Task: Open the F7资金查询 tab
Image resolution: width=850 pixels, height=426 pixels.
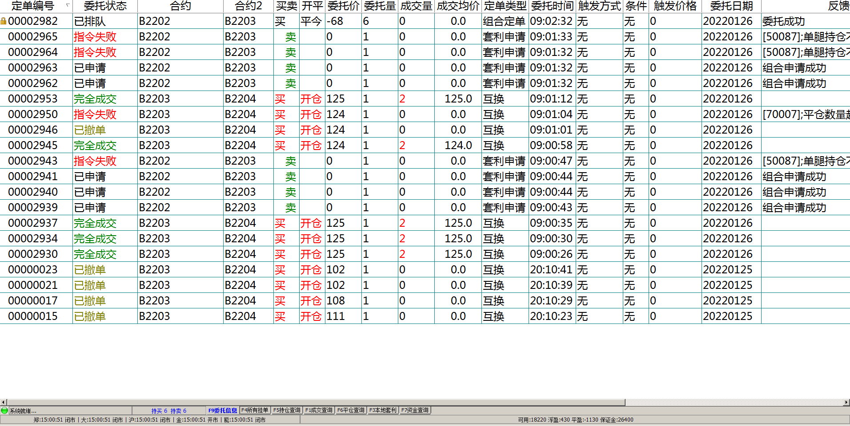Action: pos(415,410)
